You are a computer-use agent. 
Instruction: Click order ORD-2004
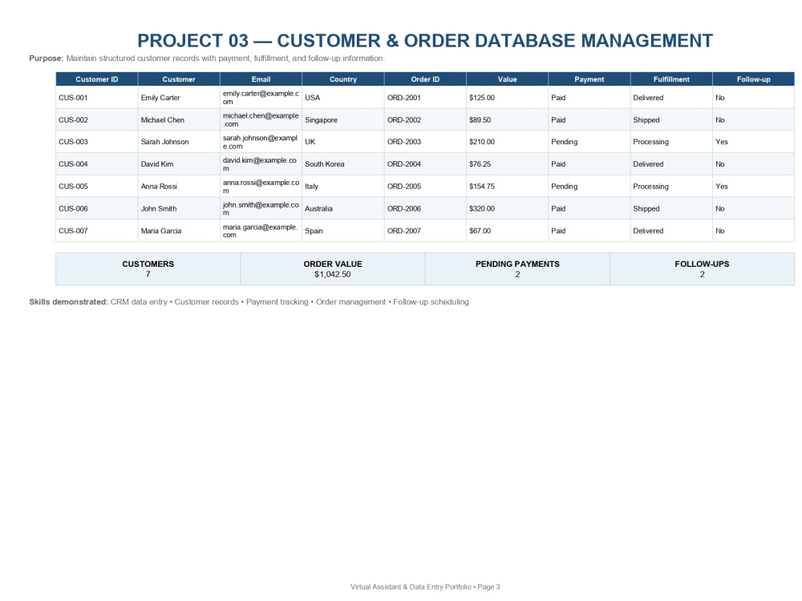point(404,164)
